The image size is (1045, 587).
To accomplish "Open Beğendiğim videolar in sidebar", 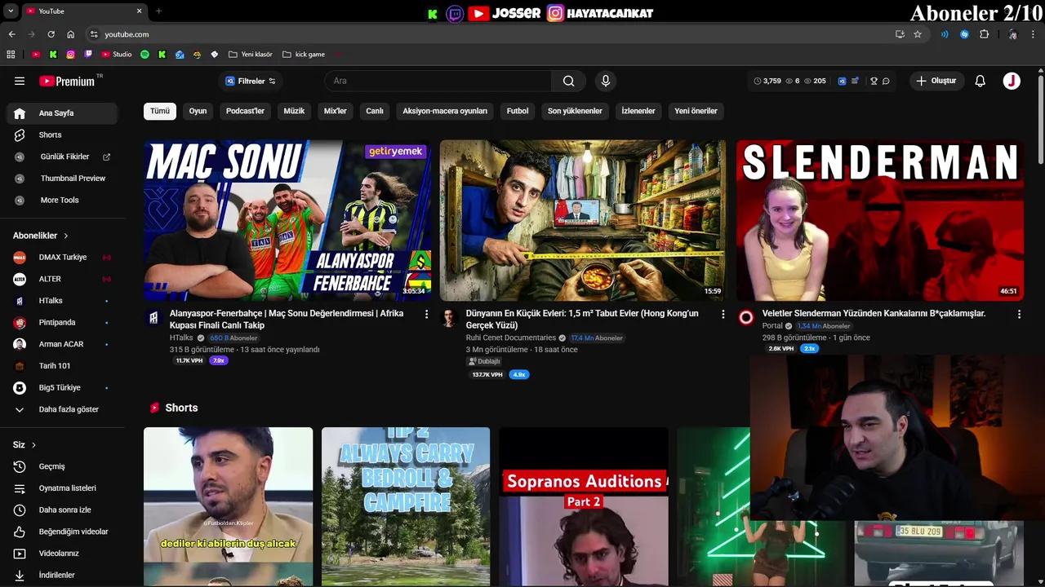I will (62, 532).
